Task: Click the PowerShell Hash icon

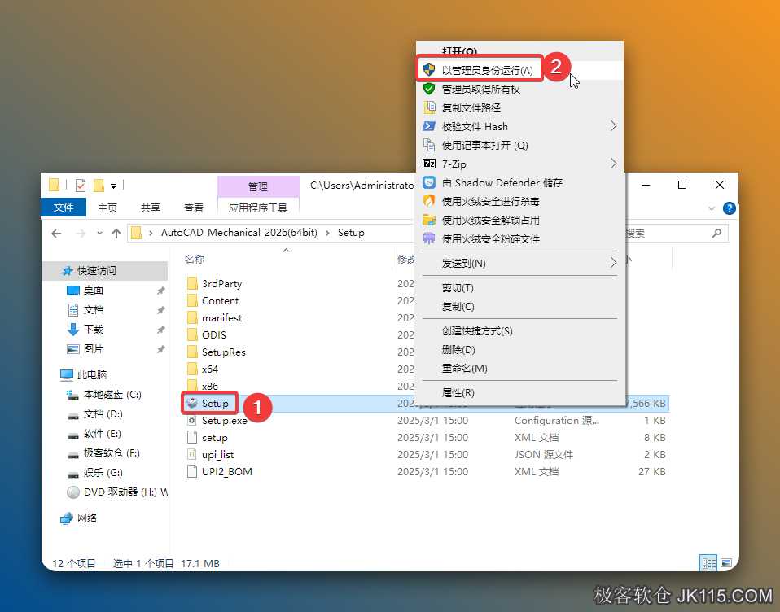Action: tap(429, 126)
